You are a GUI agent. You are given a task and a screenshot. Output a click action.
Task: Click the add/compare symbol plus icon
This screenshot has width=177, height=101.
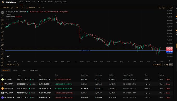tap(12, 8)
